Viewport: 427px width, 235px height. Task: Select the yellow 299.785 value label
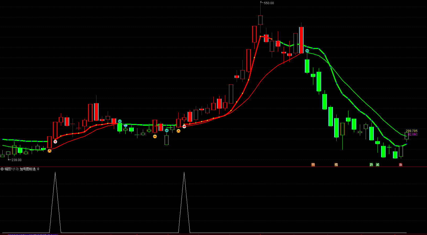pyautogui.click(x=412, y=131)
